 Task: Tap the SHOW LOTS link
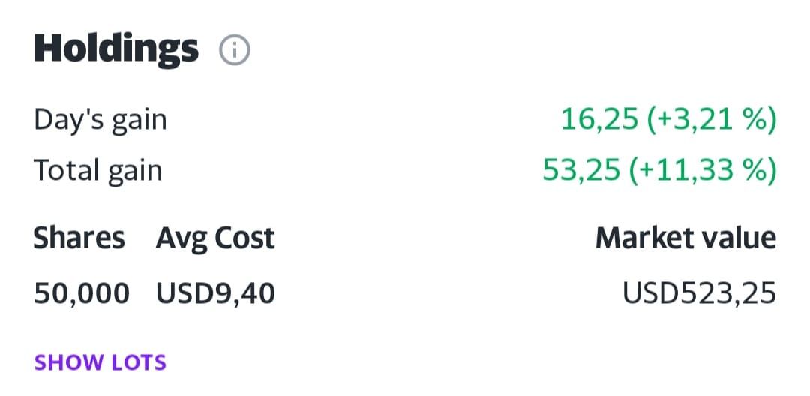(x=100, y=362)
